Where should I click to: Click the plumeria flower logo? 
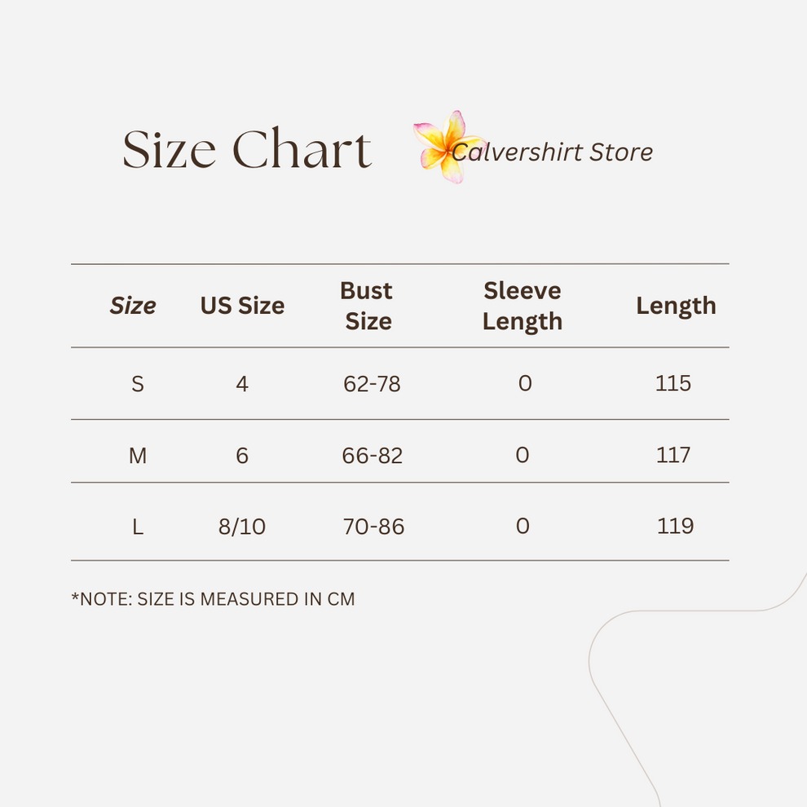[448, 147]
